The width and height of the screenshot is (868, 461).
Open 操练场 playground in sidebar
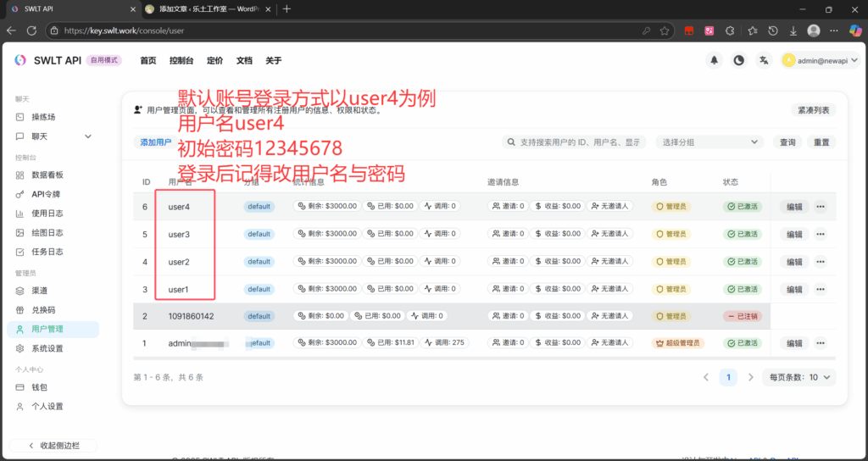[43, 117]
